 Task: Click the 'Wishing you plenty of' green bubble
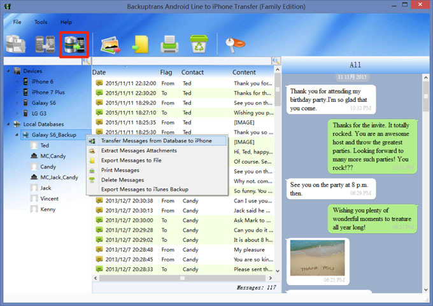(373, 219)
